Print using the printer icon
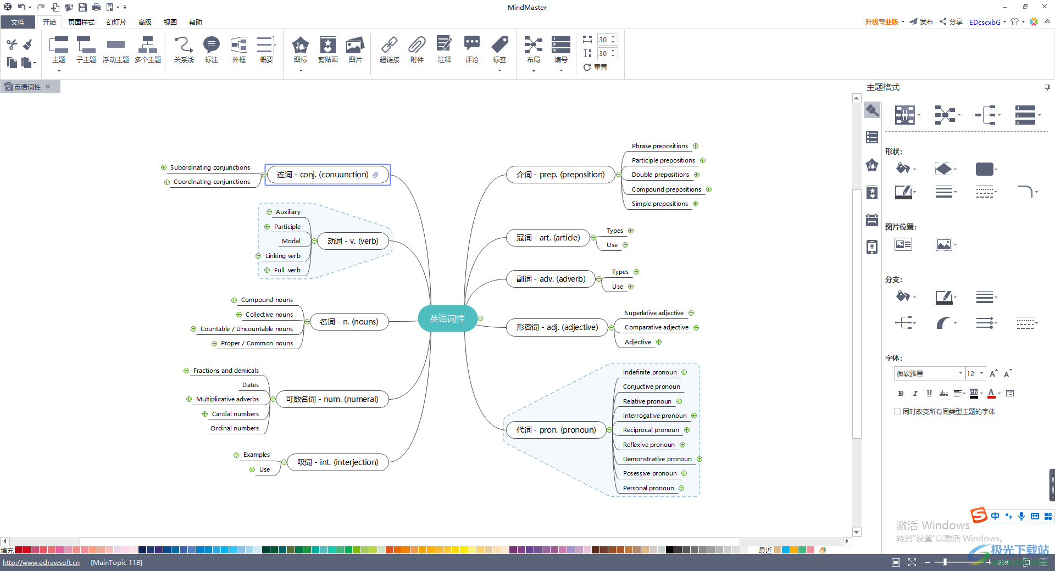This screenshot has width=1055, height=571. 96,7
